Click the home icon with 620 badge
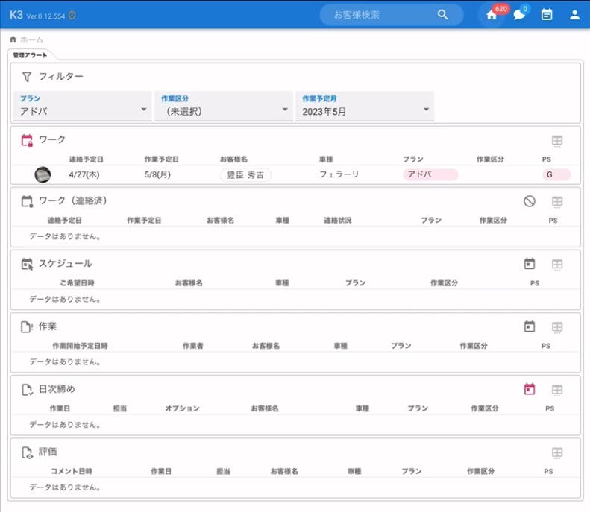Screen dimensions: 590x512 click(x=491, y=15)
